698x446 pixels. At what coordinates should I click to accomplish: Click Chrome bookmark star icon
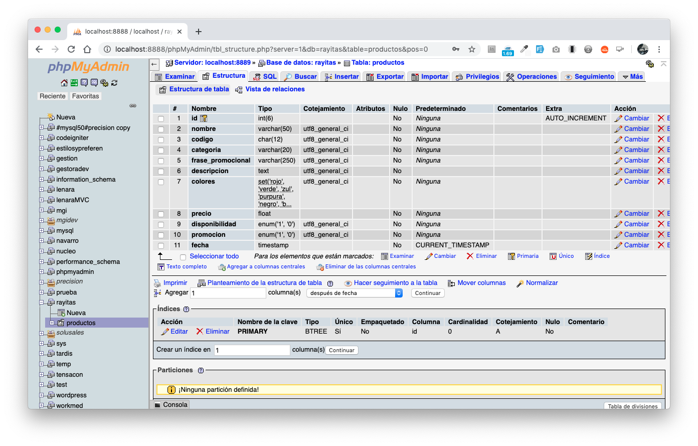472,49
